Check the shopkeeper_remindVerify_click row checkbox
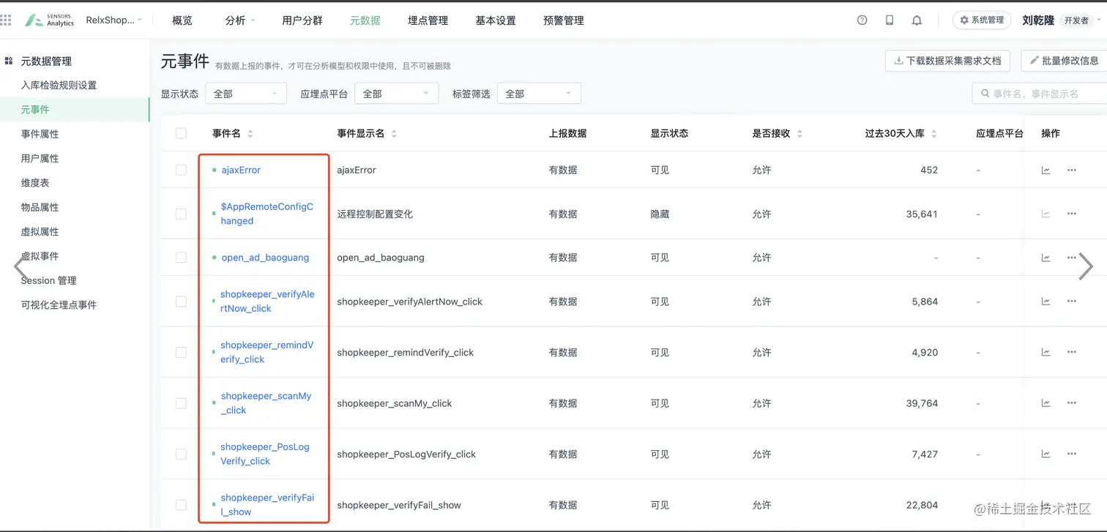Image resolution: width=1107 pixels, height=532 pixels. coord(181,352)
